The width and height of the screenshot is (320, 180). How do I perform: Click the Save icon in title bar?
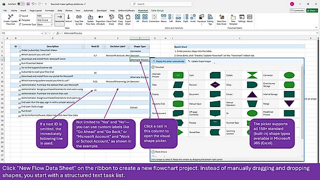pos(28,4)
